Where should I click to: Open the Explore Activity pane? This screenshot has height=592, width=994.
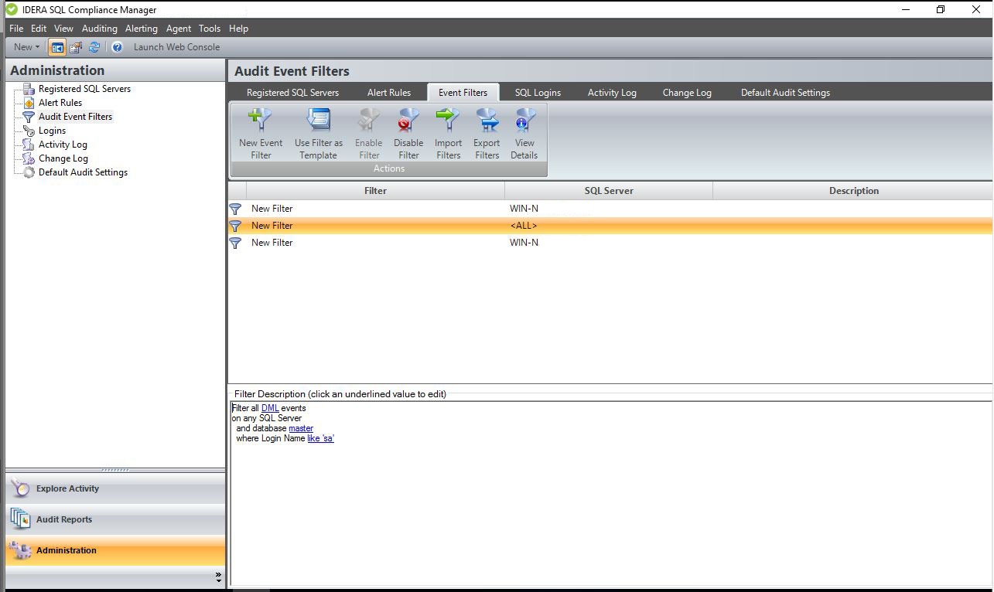pos(67,488)
